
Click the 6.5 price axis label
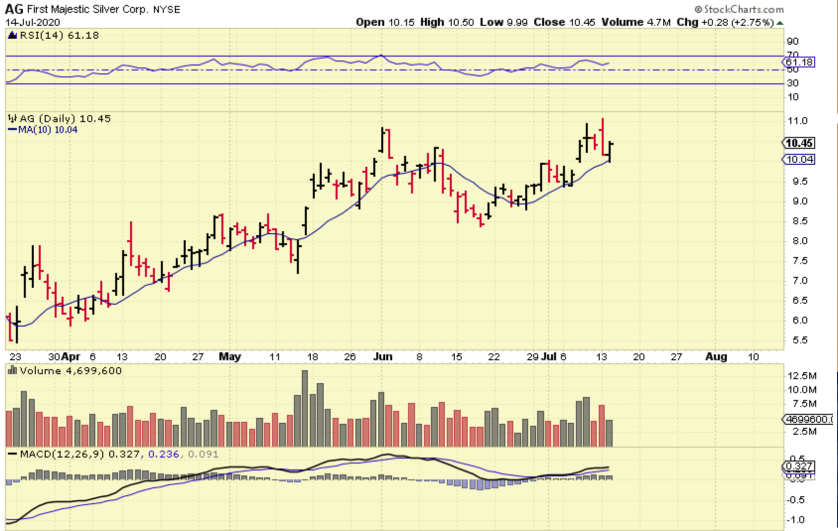tap(800, 300)
